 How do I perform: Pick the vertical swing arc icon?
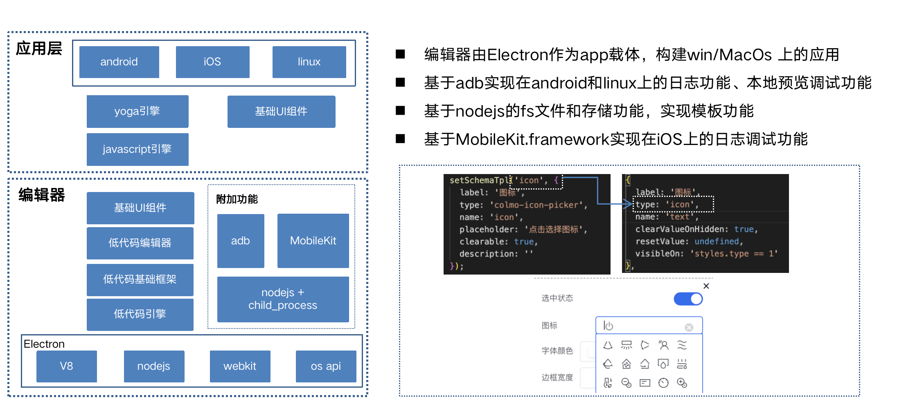click(608, 345)
